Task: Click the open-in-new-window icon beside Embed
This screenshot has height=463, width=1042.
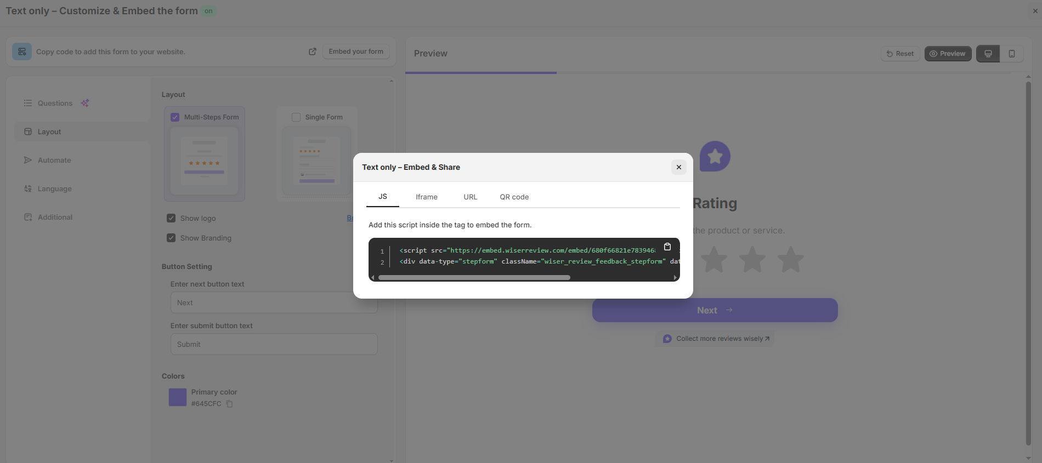Action: pos(313,52)
